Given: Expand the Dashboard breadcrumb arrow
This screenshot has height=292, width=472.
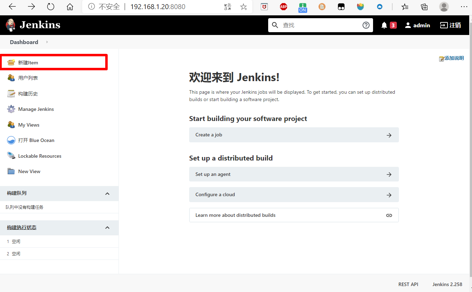Looking at the screenshot, I should tap(47, 42).
